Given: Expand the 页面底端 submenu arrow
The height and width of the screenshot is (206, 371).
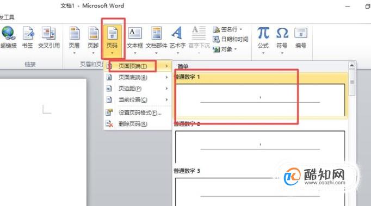Looking at the screenshot, I should (166, 77).
